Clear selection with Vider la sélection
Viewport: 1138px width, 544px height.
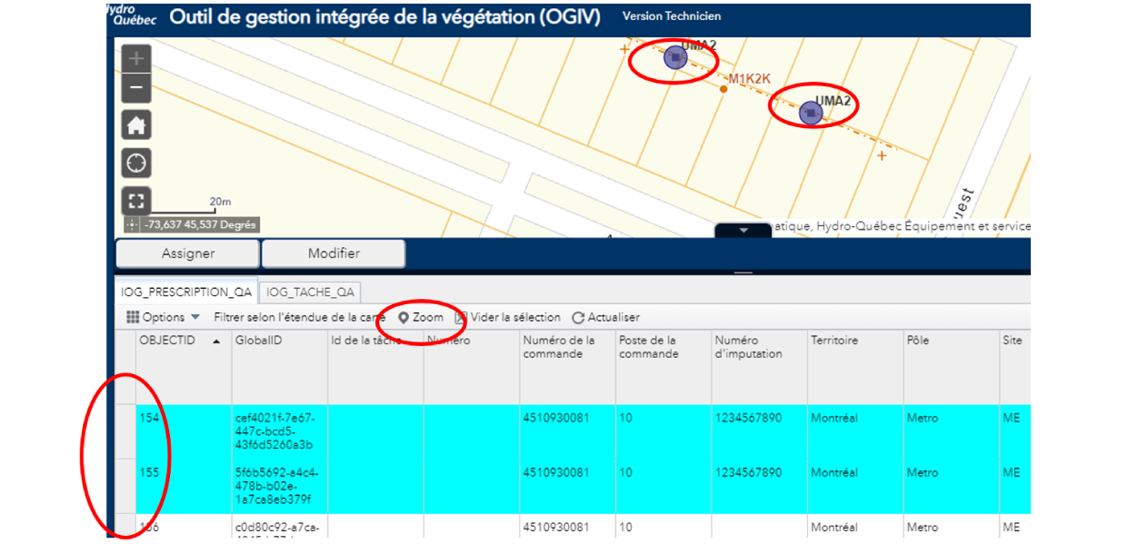pyautogui.click(x=507, y=317)
